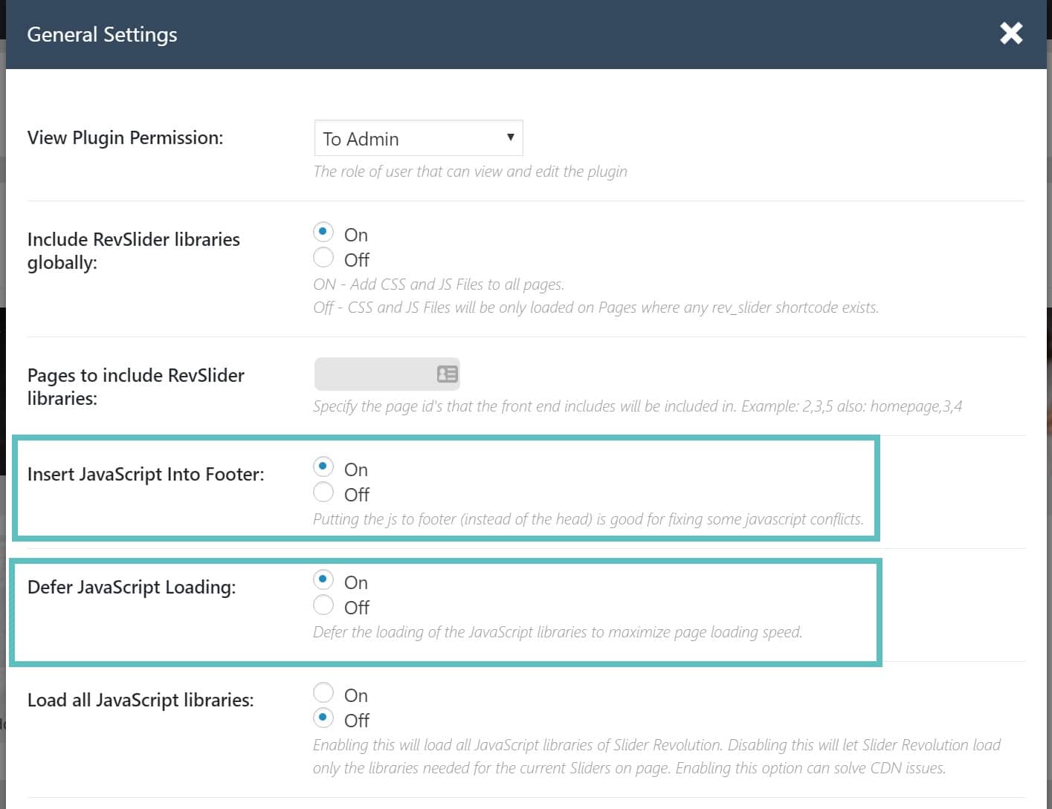Click the contact card icon in Pages field

447,374
